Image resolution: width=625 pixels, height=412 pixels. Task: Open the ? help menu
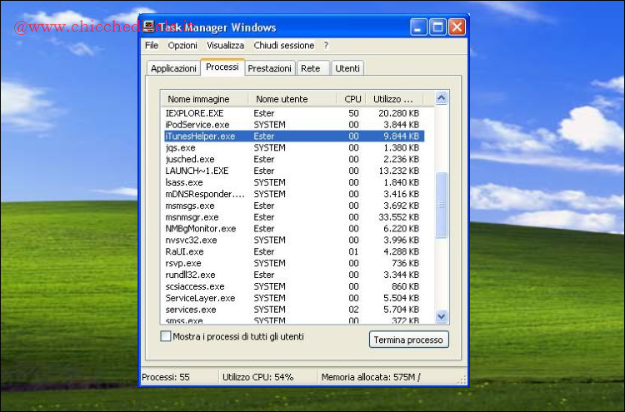click(326, 45)
